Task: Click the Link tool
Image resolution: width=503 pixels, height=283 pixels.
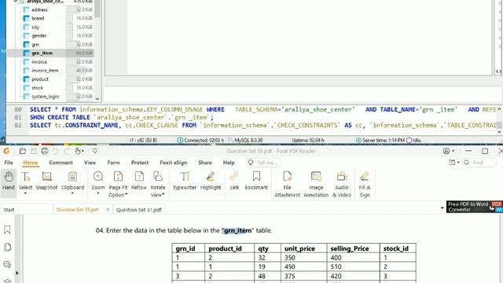Action: pos(234,180)
